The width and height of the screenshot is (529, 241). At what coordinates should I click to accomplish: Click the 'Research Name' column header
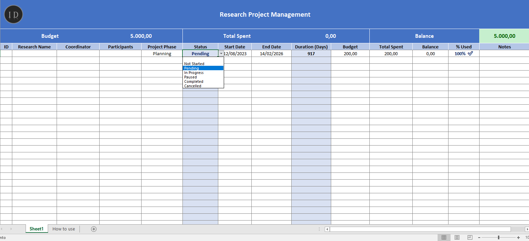pos(34,47)
